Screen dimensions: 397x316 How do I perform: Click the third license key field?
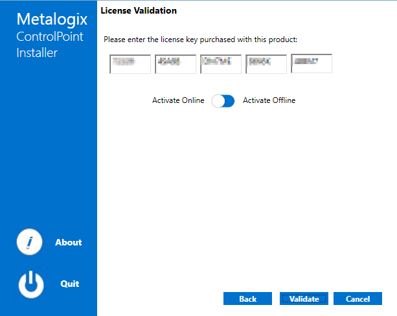click(221, 64)
